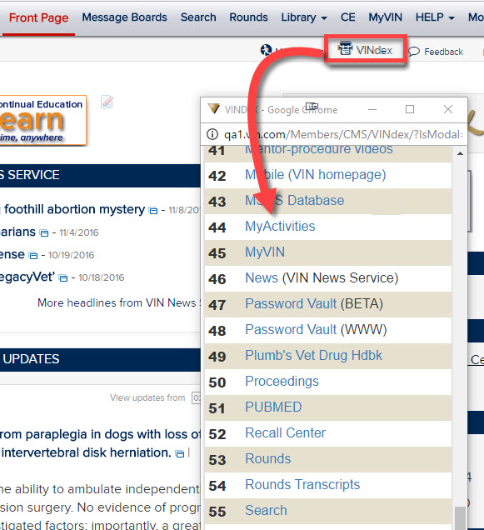
Task: Open the MyActivities link
Action: pos(280,226)
